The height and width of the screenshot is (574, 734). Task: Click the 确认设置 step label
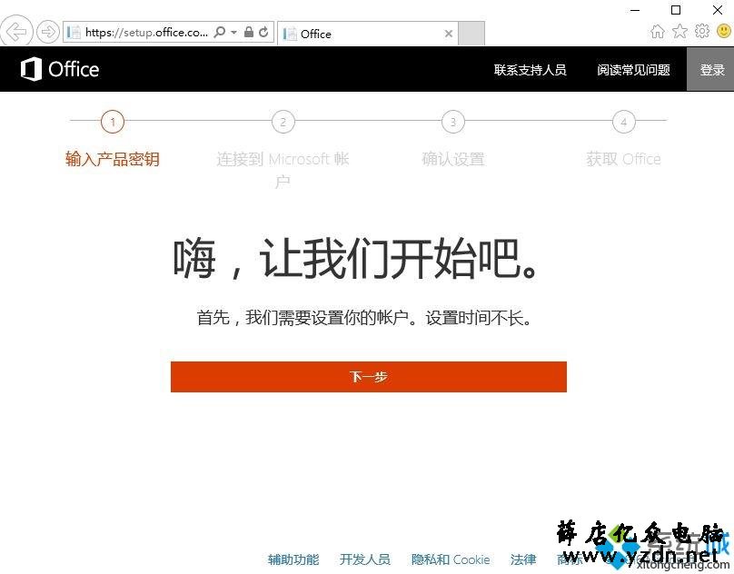[x=453, y=159]
